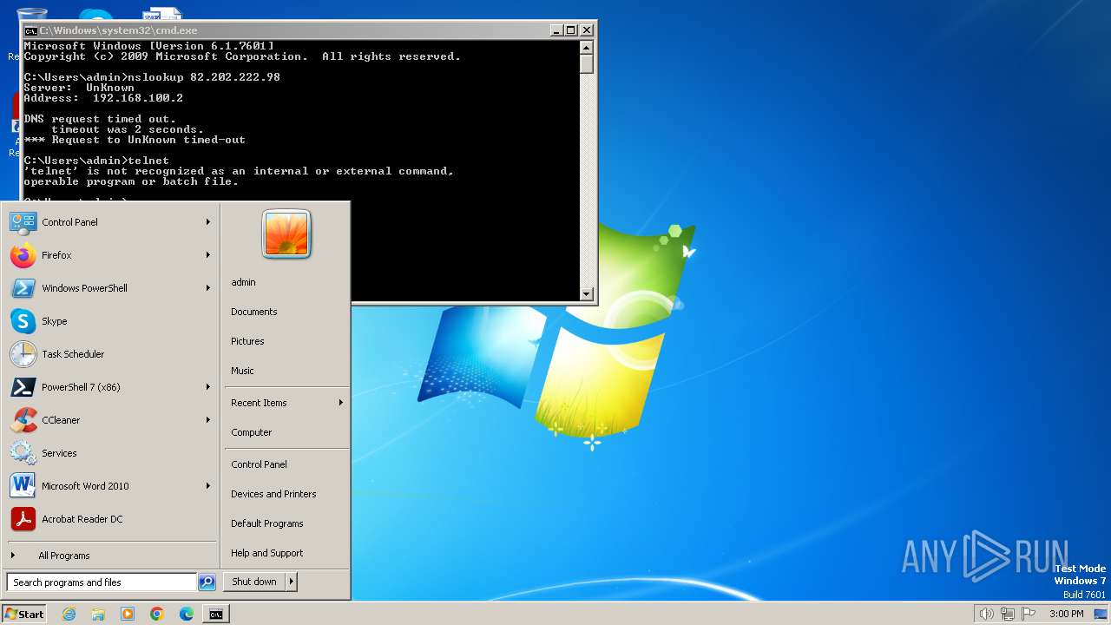This screenshot has height=625, width=1111.
Task: Click cmd window scrollbar down arrow
Action: [587, 294]
